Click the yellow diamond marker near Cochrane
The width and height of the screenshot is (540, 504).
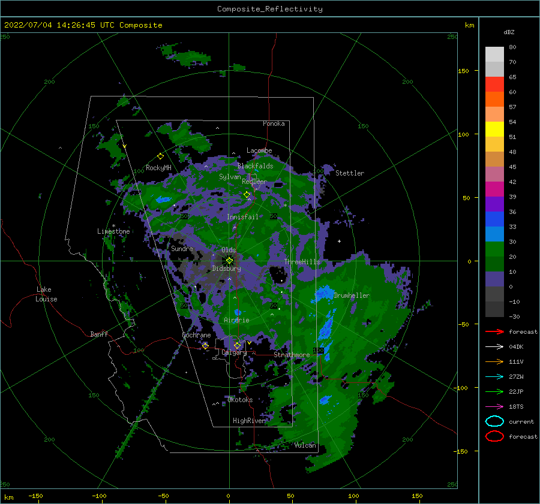coord(205,345)
